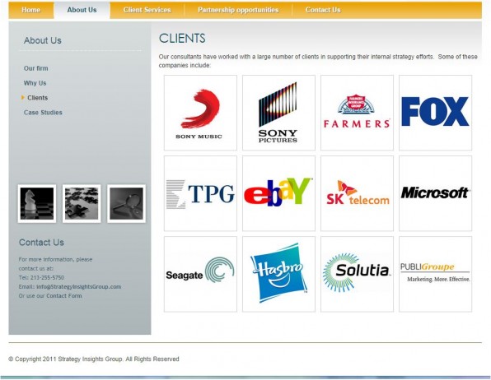Viewport: 491px width, 380px height.
Task: Click the Why Us sidebar link
Action: (35, 83)
